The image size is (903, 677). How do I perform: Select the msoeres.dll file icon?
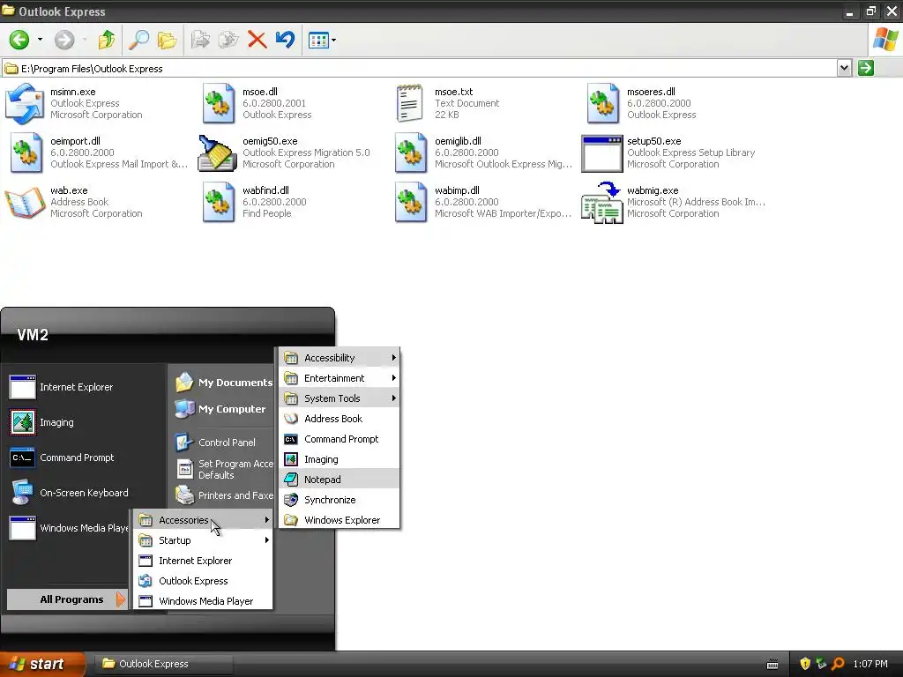click(x=603, y=104)
